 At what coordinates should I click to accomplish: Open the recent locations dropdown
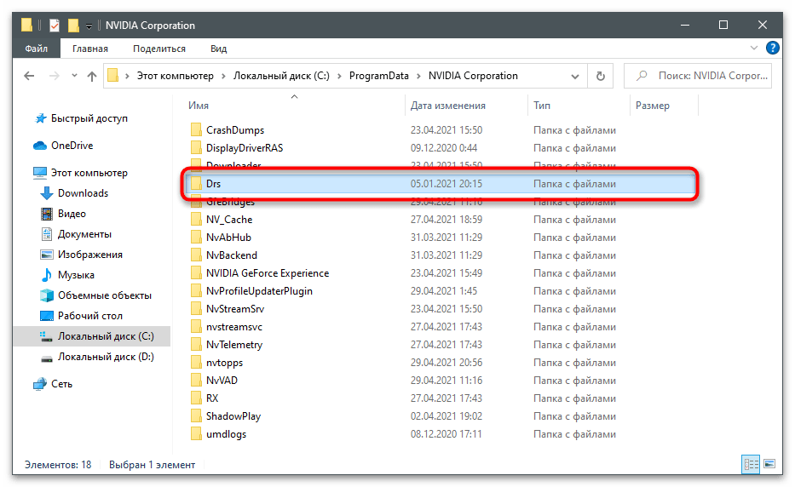point(74,76)
